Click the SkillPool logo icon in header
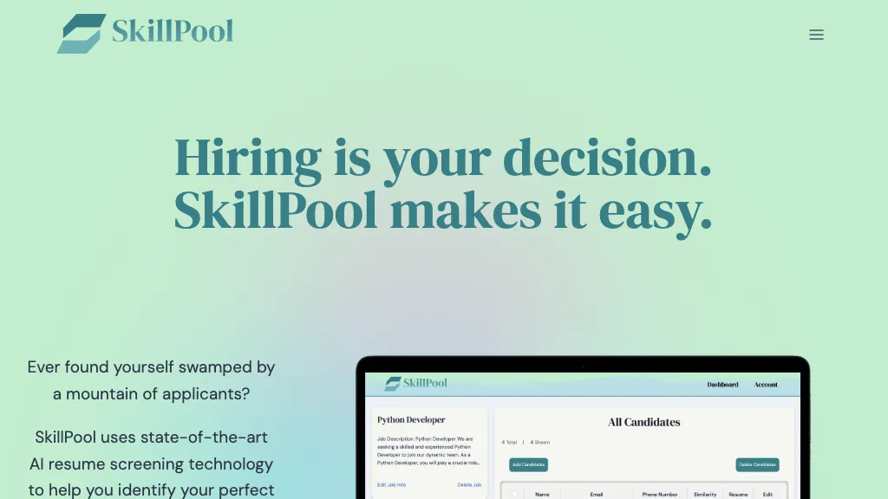 click(x=81, y=34)
